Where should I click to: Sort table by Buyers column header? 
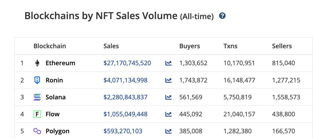coord(190,46)
